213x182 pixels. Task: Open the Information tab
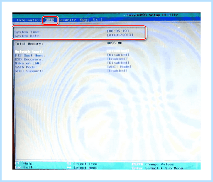pos(29,20)
